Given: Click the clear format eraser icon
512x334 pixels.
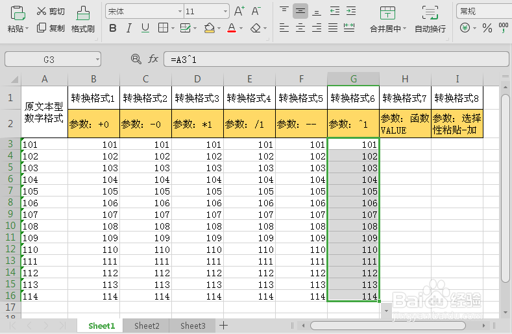Looking at the screenshot, I should pos(256,28).
